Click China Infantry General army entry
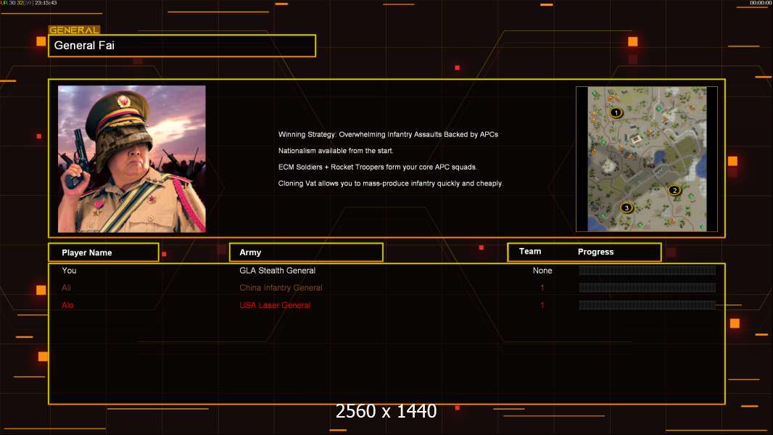 (x=281, y=288)
